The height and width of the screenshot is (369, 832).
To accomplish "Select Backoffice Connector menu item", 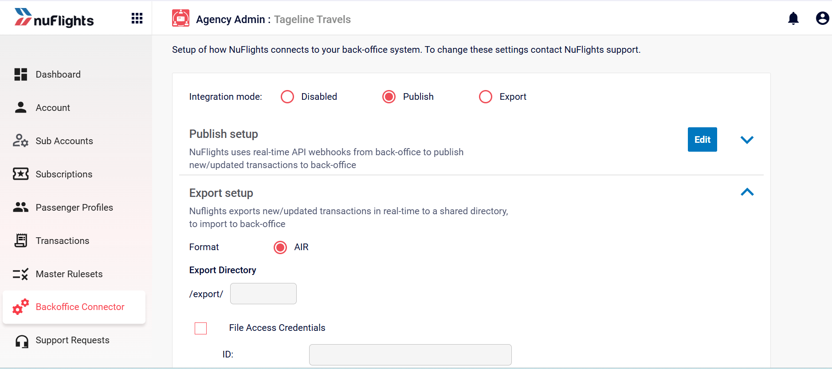I will coord(74,307).
